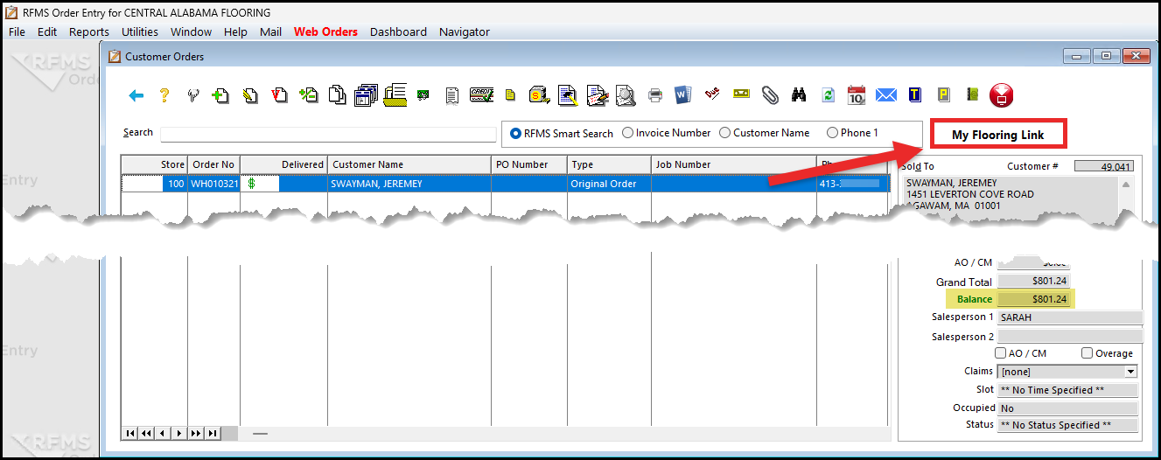Select Phone 1 radio button
The width and height of the screenshot is (1161, 460).
(832, 133)
